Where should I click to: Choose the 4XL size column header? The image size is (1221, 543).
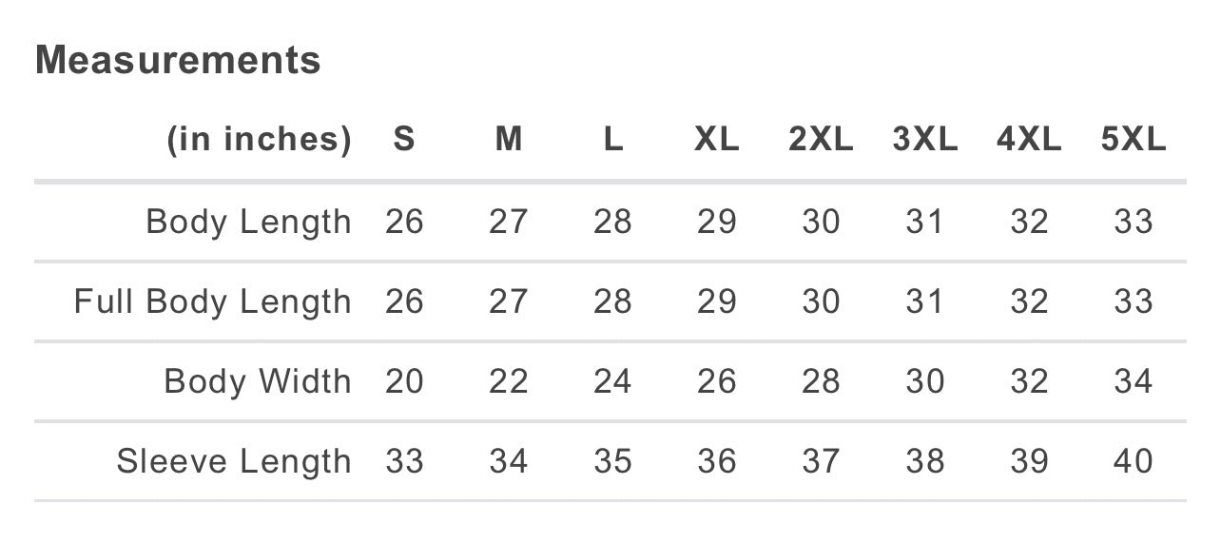1029,140
